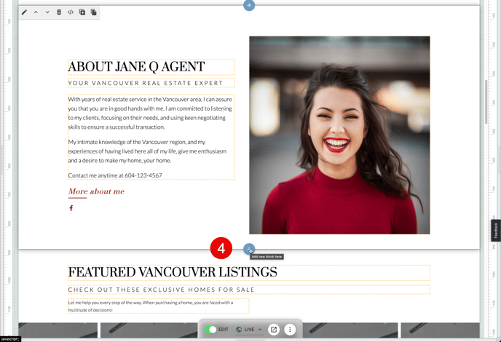
Task: Select the smiling agent portrait photo
Action: [x=339, y=135]
